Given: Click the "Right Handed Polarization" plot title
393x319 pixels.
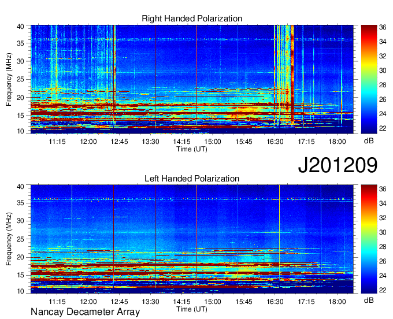Looking at the screenshot, I should [192, 18].
